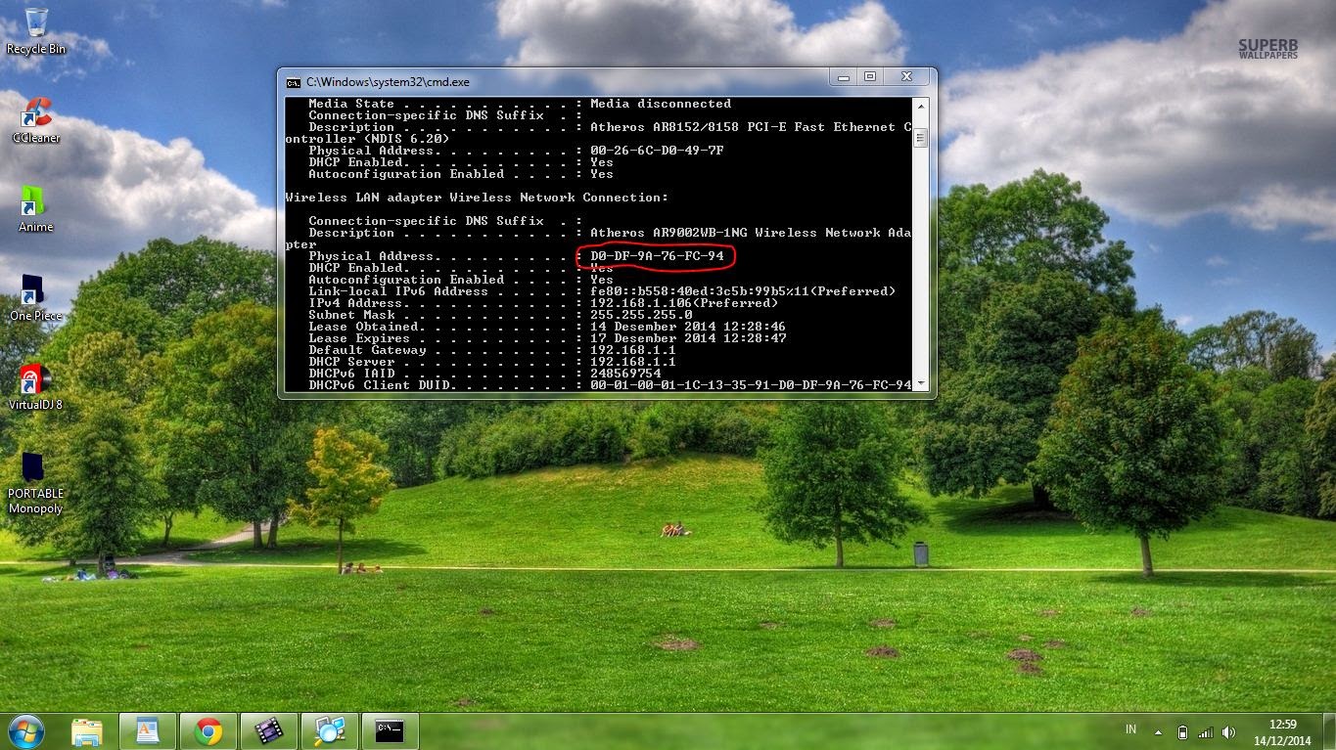Open the Anime desktop shortcut
The height and width of the screenshot is (750, 1336).
pos(35,203)
